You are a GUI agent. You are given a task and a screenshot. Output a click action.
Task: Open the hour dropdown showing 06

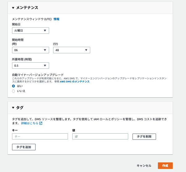[31, 50]
